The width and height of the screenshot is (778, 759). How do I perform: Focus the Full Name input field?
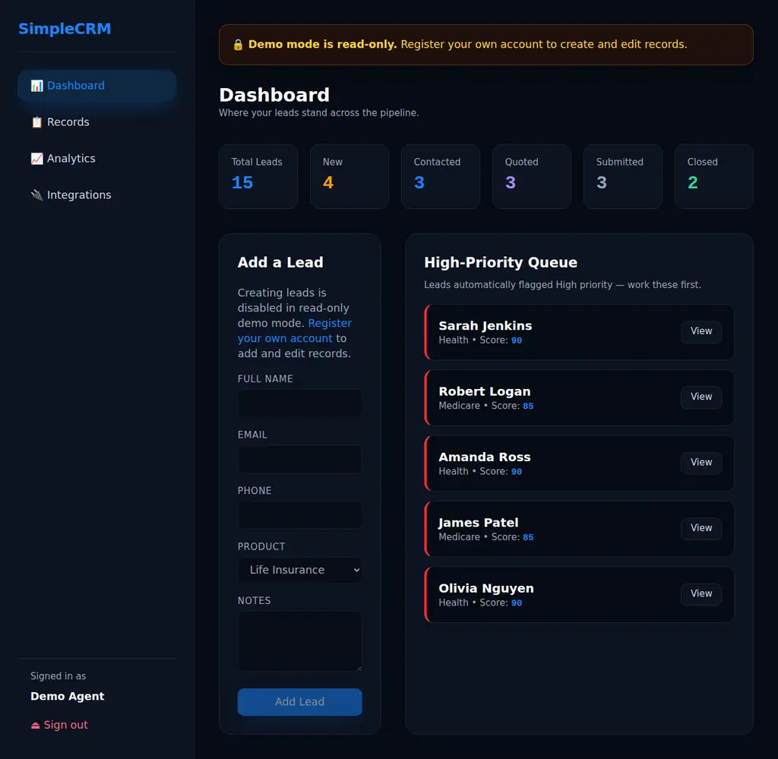[299, 403]
